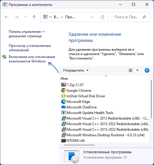This screenshot has width=154, height=165.
Task: Open 'Просмотр установленных обновлений' link
Action: [x=30, y=48]
